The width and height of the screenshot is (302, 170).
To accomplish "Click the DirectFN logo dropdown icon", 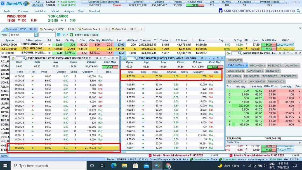I will 3,3.
